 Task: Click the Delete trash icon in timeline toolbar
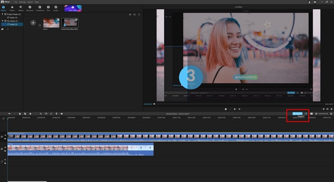pyautogui.click(x=30, y=114)
